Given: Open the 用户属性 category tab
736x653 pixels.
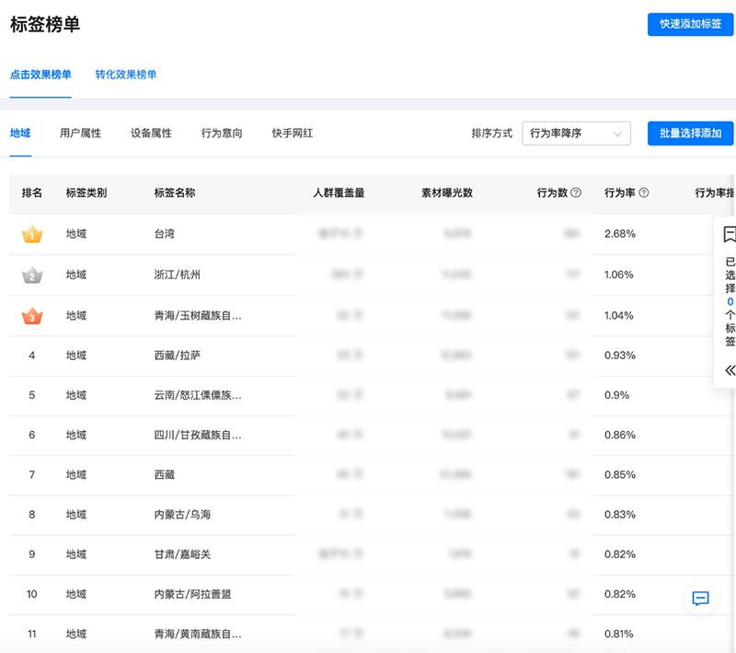Looking at the screenshot, I should pyautogui.click(x=80, y=134).
